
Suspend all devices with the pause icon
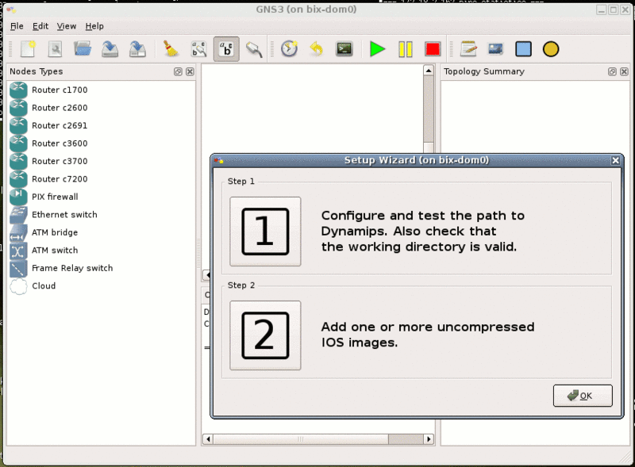point(405,48)
